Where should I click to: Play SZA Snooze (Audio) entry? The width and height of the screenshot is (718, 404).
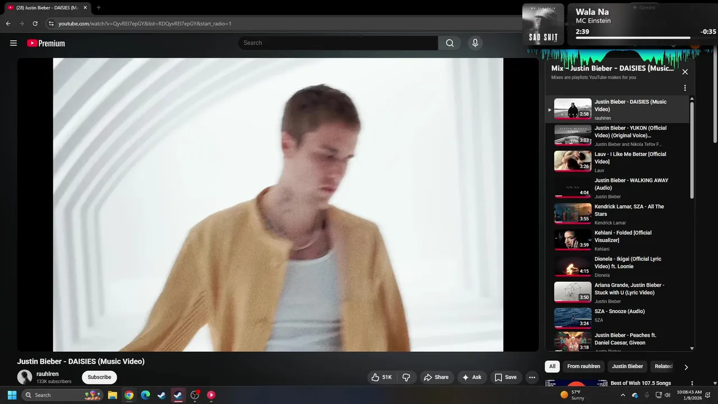(x=617, y=319)
